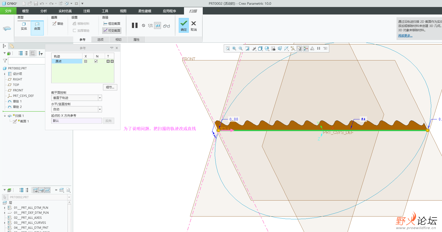
Task: Click the Zoom Out magnifier icon
Action: point(241,48)
